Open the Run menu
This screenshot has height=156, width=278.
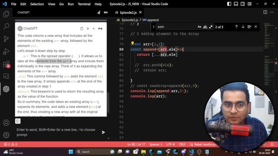click(70, 4)
